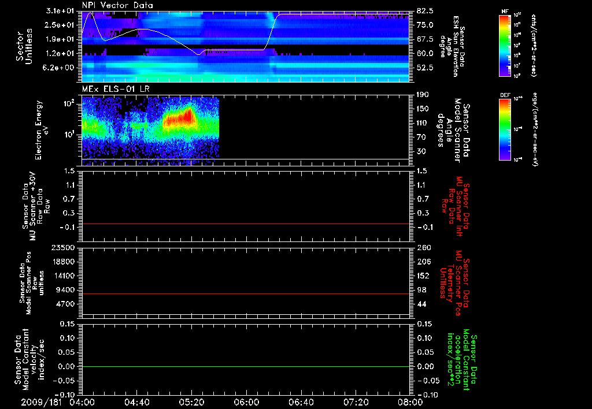Click the 190 scanner angle tick value

(x=423, y=95)
